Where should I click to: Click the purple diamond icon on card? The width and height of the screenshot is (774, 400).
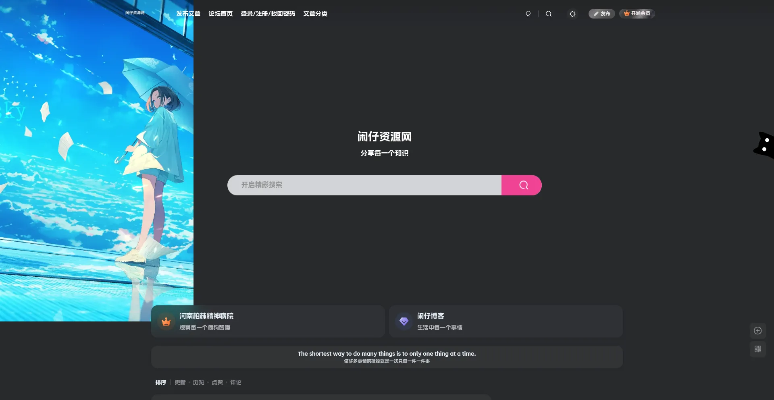404,321
